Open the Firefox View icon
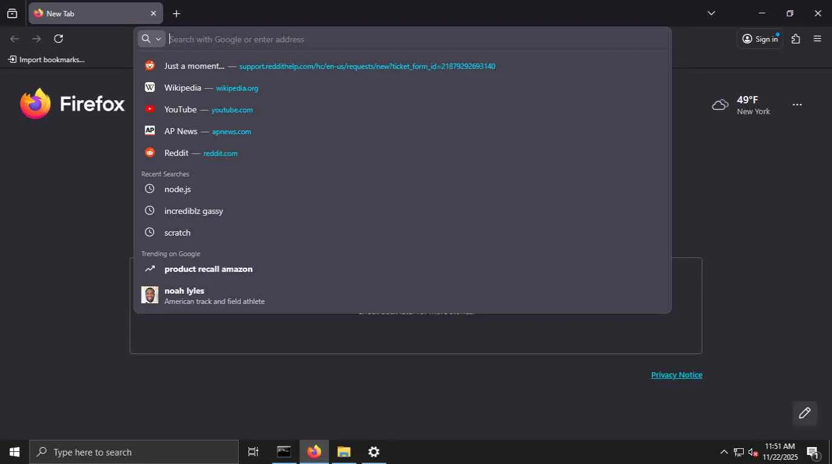Viewport: 832px width, 464px height. coord(12,13)
